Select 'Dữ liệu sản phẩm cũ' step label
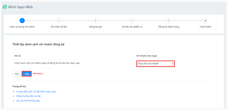The height and width of the screenshot is (110, 228). (x=132, y=27)
